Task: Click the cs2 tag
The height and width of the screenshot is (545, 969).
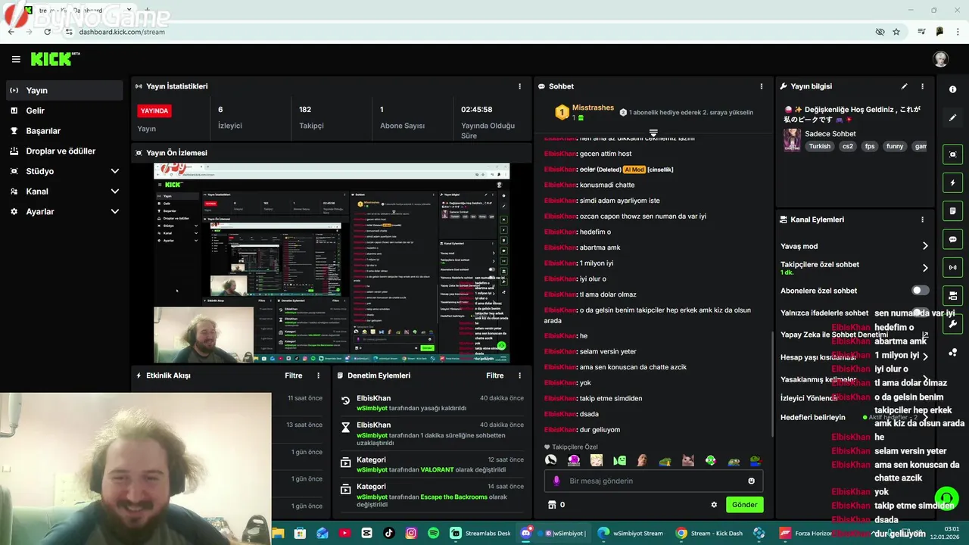Action: (x=847, y=146)
